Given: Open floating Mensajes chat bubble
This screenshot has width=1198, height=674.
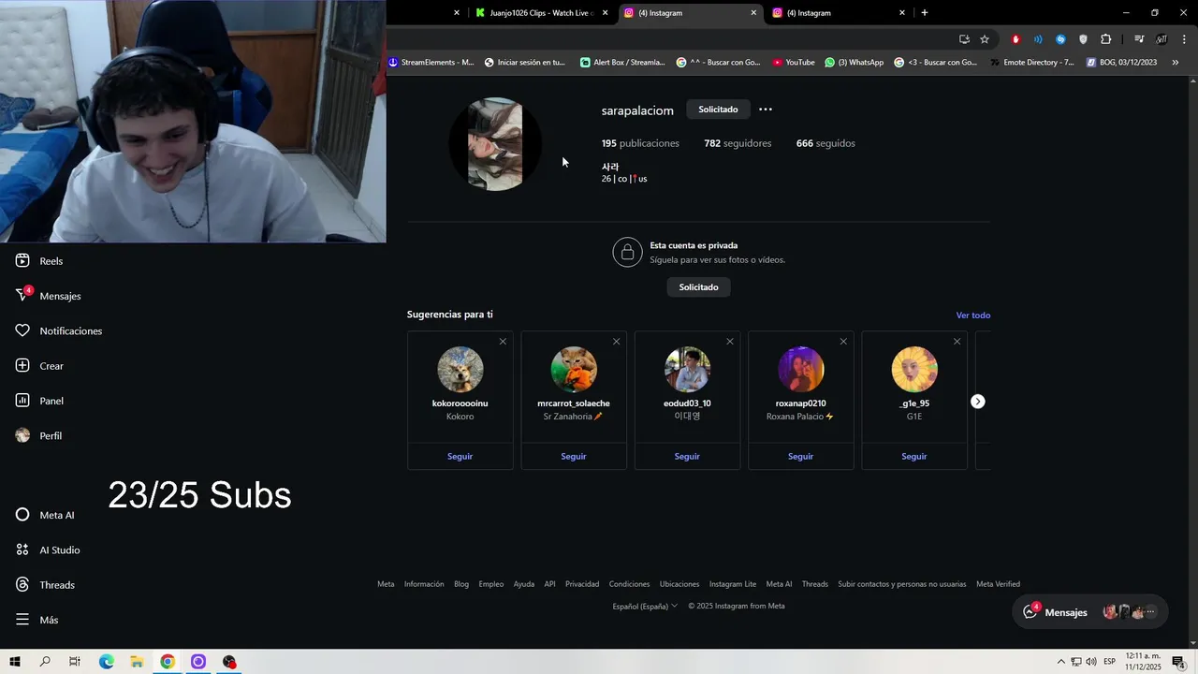Looking at the screenshot, I should [x=1090, y=612].
